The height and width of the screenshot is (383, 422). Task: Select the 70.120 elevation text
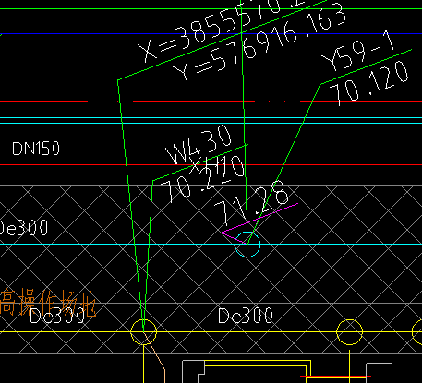[x=369, y=83]
